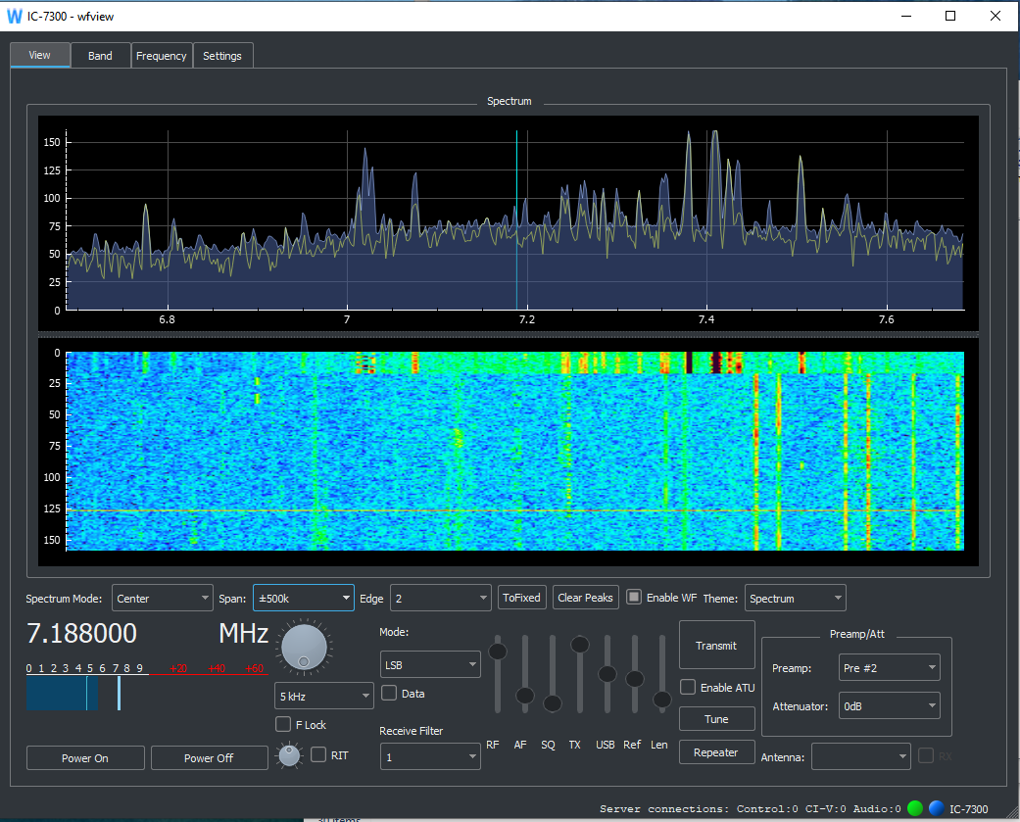Click the USB slider handle

(x=607, y=674)
